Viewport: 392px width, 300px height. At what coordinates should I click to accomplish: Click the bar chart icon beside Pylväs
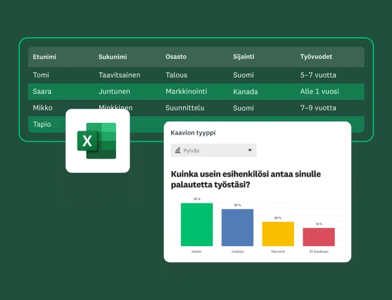click(178, 151)
